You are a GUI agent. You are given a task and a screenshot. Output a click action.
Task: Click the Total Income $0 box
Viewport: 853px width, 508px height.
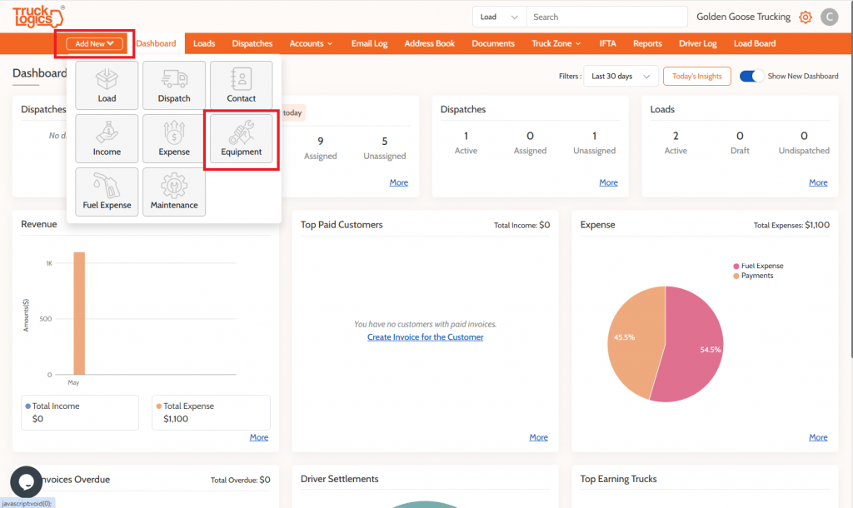pyautogui.click(x=80, y=412)
